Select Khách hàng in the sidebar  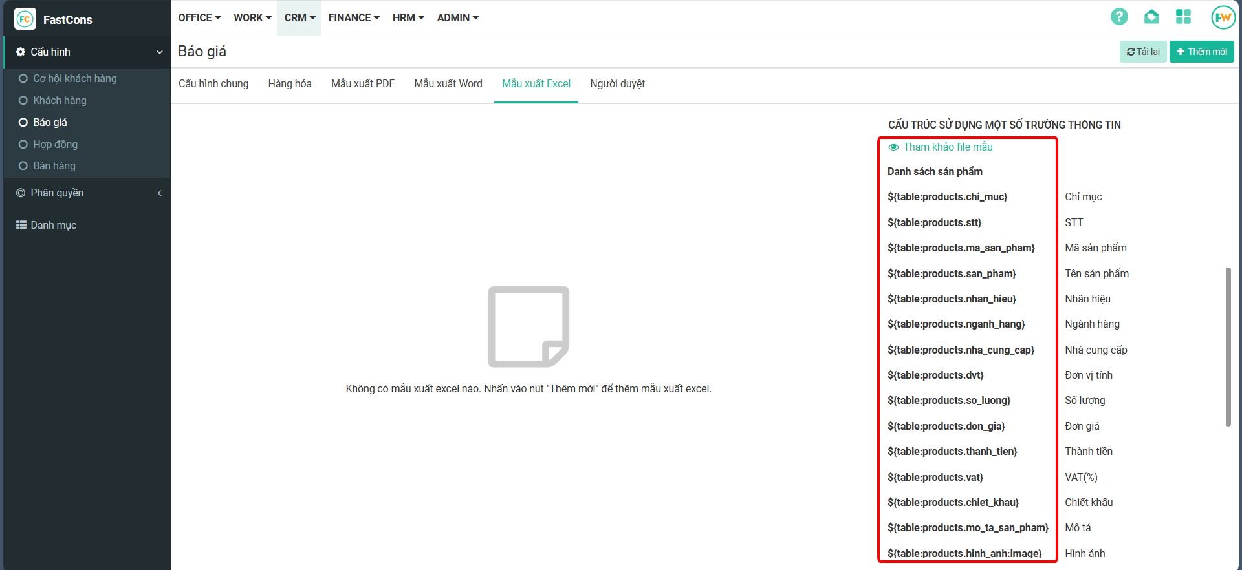coord(60,100)
